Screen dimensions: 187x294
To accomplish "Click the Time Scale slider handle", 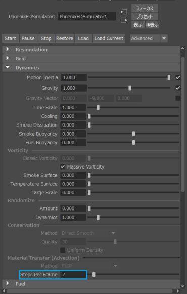I will coord(98,108).
